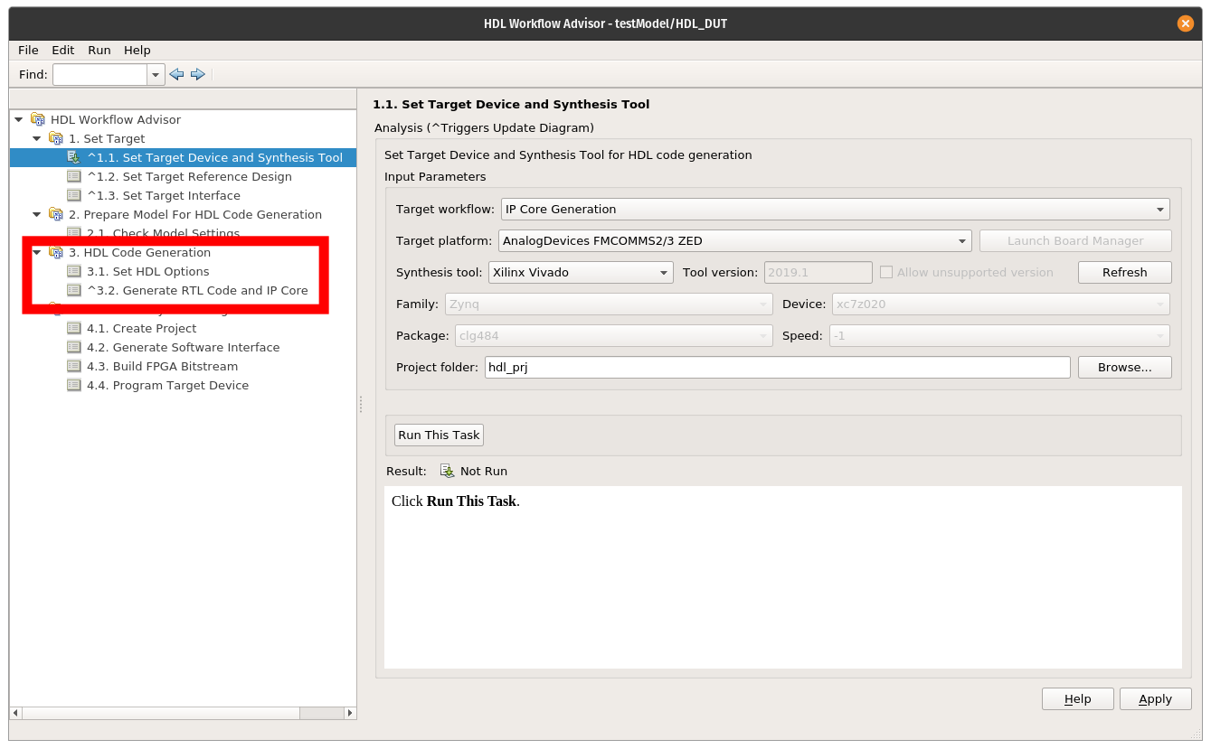The image size is (1211, 749).
Task: Open the Edit menu
Action: click(x=63, y=50)
